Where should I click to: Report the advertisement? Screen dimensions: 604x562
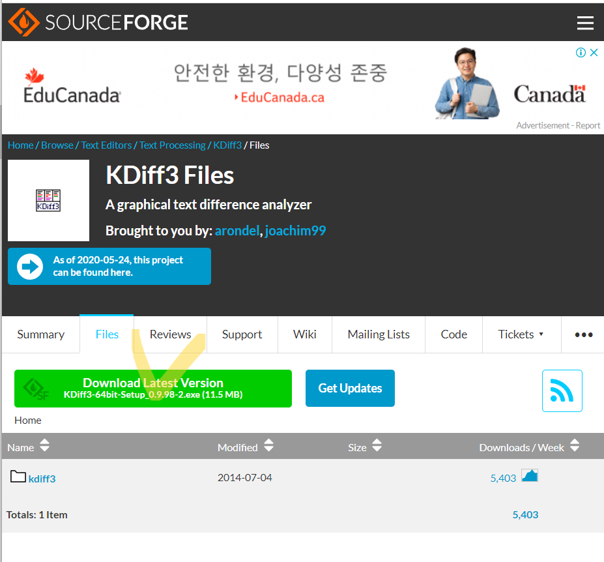[588, 125]
